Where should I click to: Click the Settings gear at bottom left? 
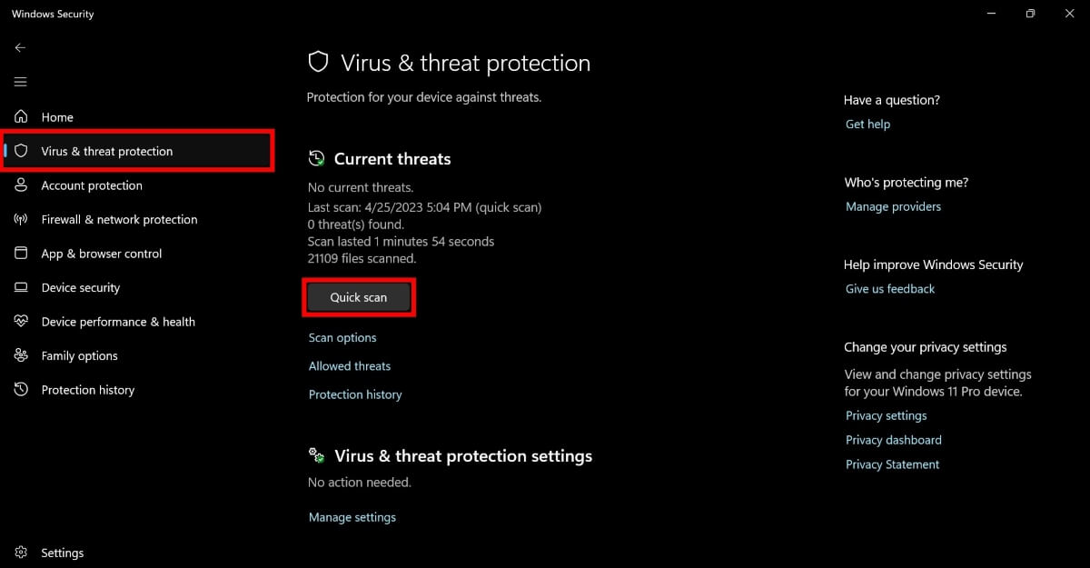pos(20,552)
